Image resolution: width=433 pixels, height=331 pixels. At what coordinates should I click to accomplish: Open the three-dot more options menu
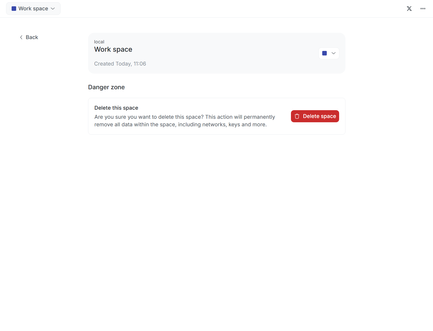point(423,9)
